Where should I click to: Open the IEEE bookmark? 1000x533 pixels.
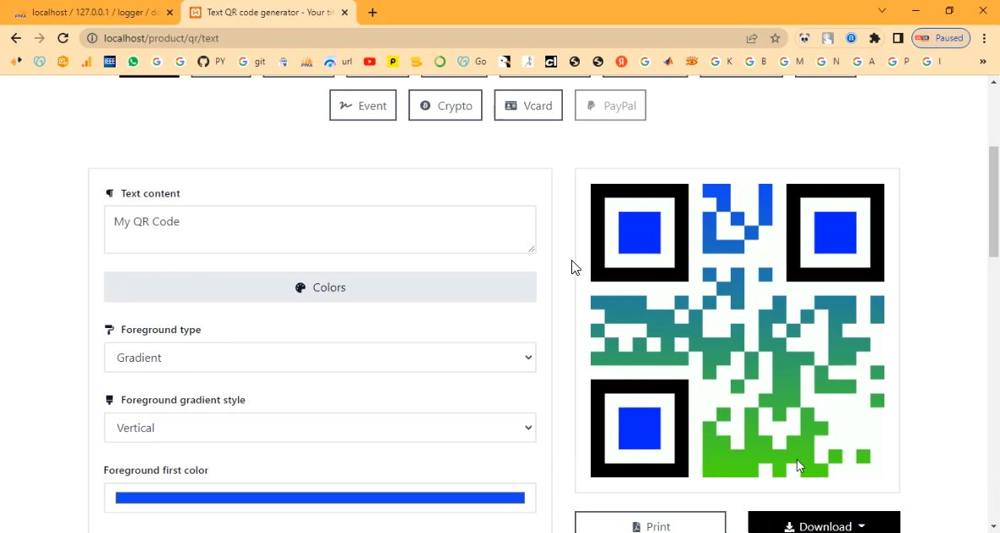point(110,62)
